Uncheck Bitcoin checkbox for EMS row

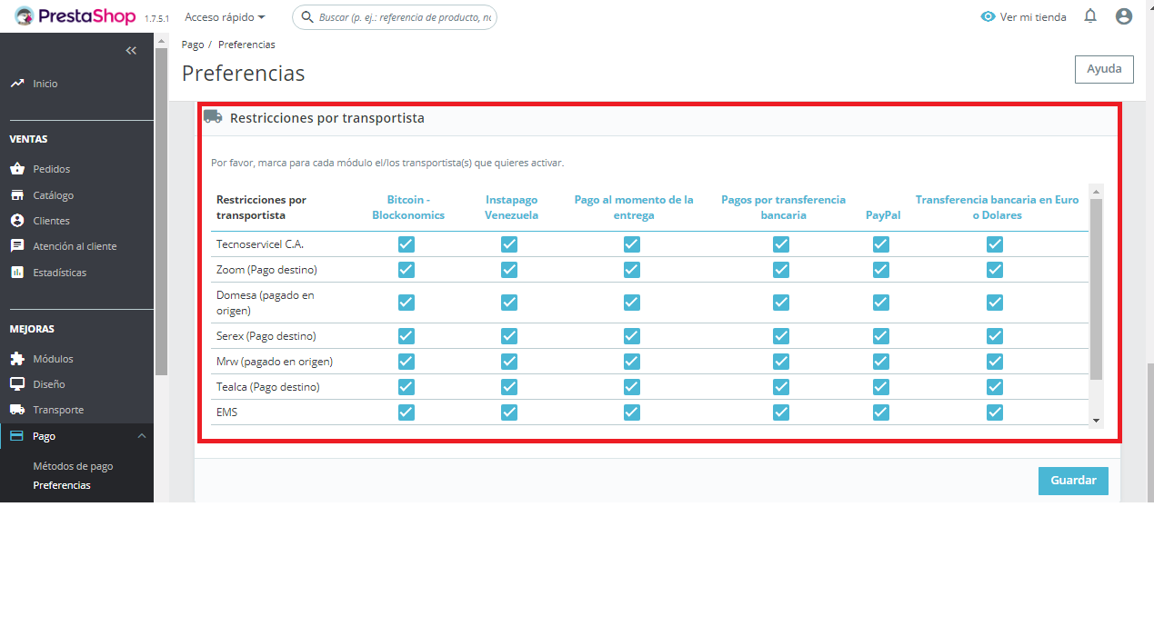(406, 412)
